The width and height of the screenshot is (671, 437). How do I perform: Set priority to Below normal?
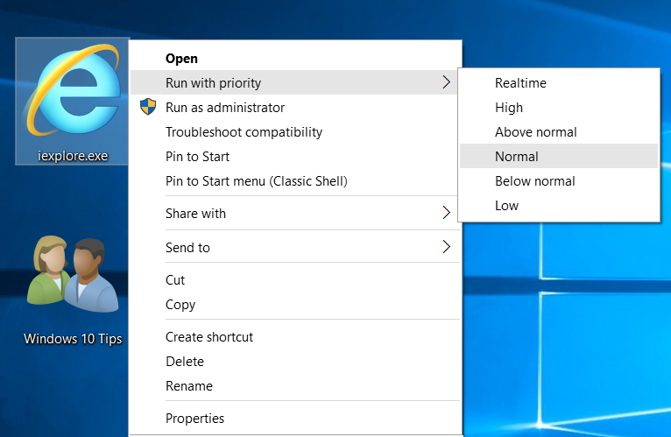coord(559,181)
